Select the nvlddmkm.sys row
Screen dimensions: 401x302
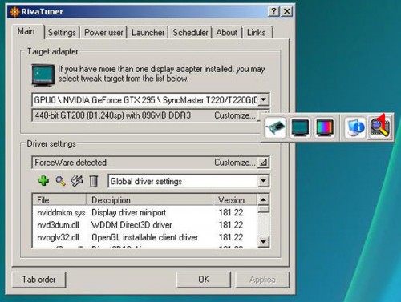click(x=145, y=212)
